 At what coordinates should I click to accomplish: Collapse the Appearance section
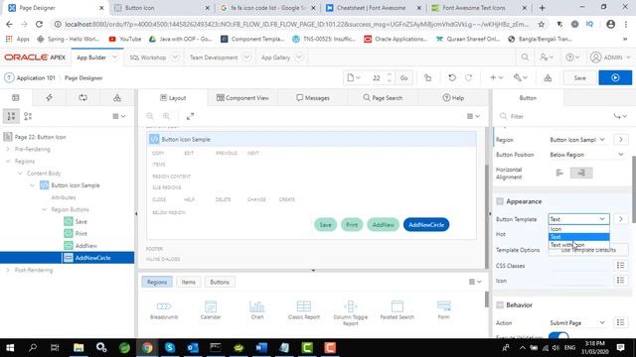pyautogui.click(x=500, y=201)
